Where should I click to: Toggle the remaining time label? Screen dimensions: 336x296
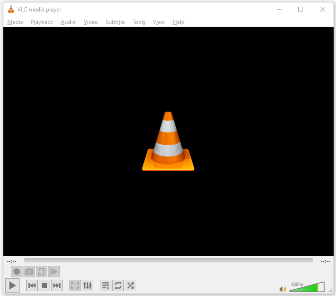[x=325, y=261]
